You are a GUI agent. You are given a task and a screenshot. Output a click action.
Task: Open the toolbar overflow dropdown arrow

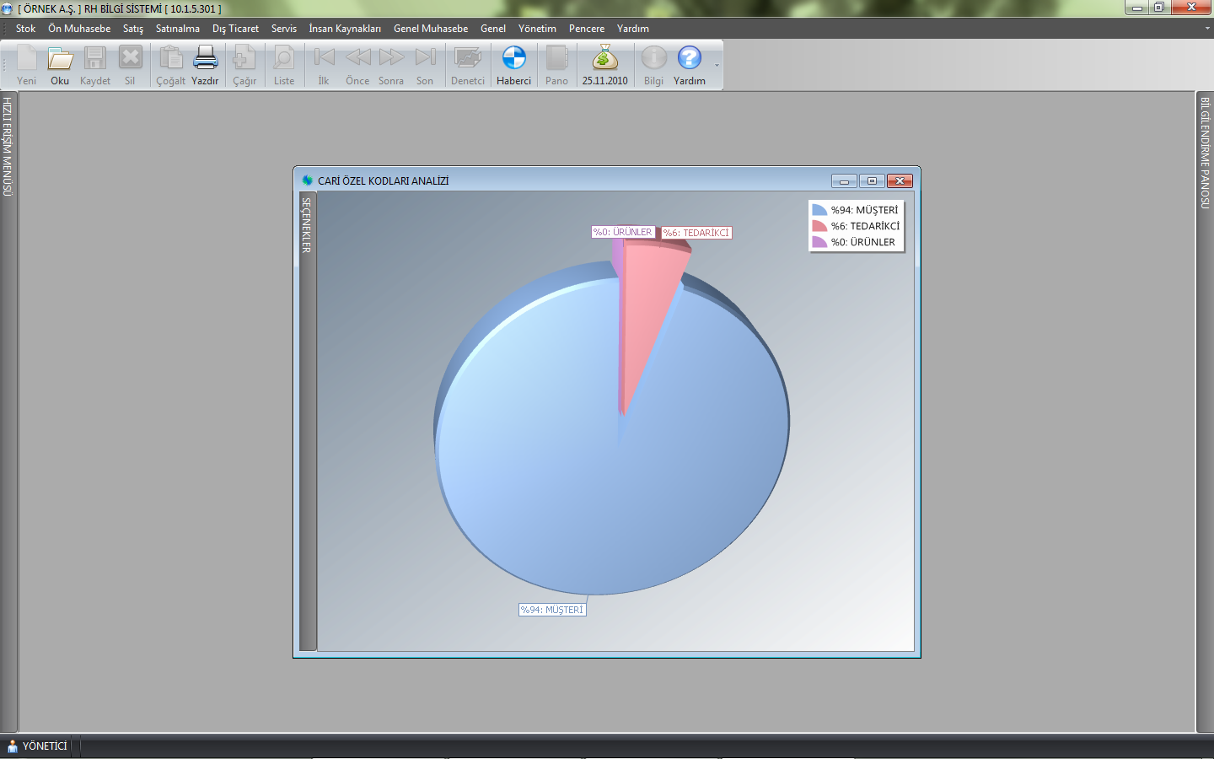click(717, 66)
